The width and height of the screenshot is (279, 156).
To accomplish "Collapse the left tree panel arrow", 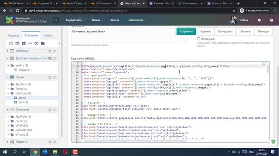I will 59,43.
